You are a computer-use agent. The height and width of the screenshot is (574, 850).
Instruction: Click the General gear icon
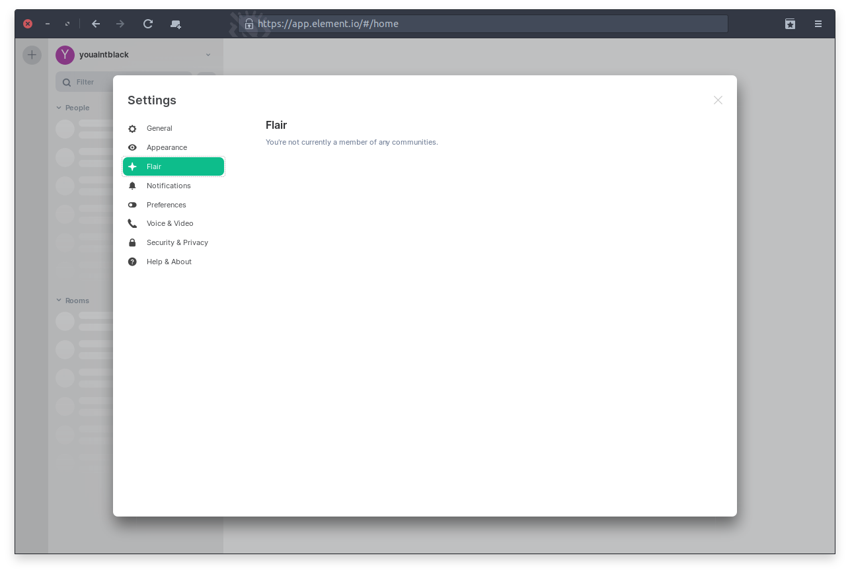click(132, 129)
